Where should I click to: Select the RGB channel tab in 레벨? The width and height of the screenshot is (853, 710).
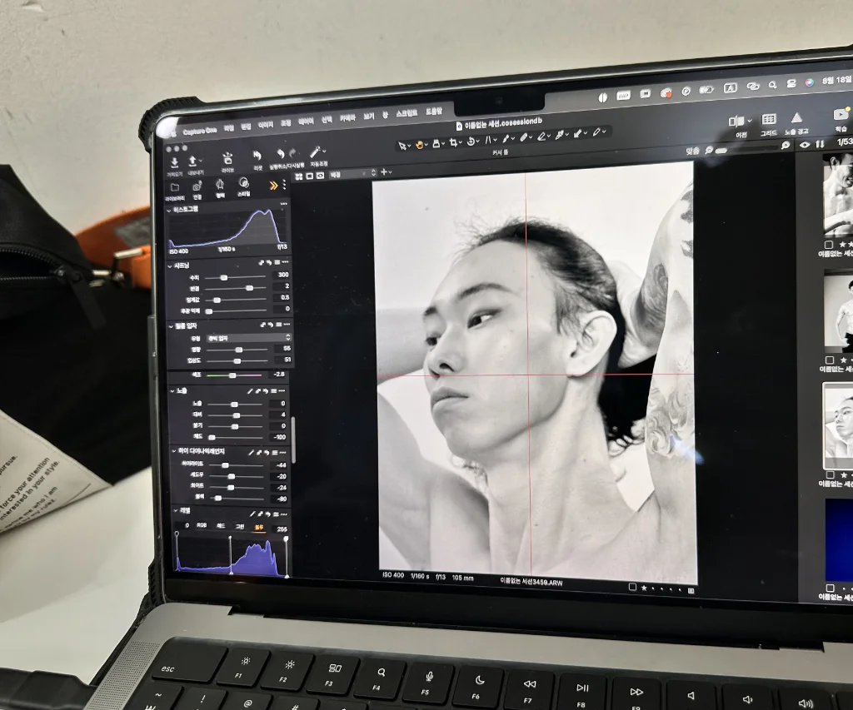point(202,525)
